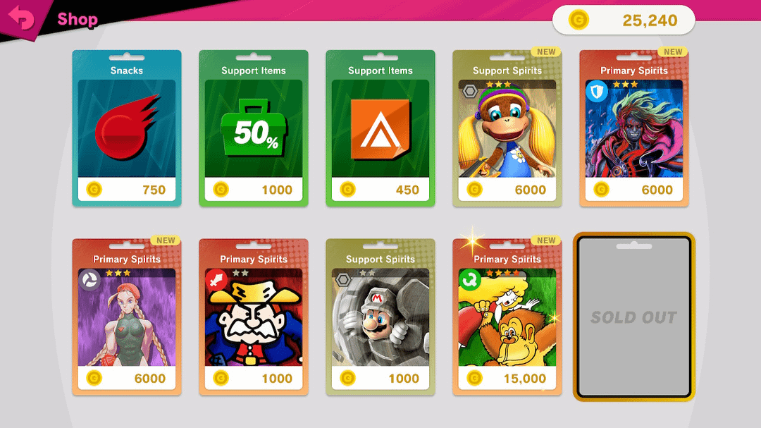Click the gold coin in balance display

[579, 20]
